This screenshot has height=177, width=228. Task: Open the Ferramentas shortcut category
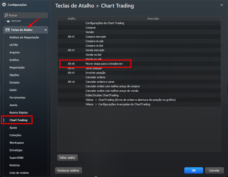click(x=17, y=98)
